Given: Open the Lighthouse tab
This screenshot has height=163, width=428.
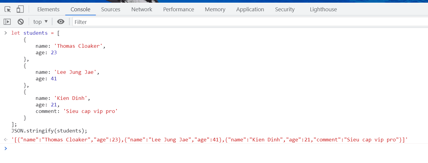Looking at the screenshot, I should click(x=323, y=9).
